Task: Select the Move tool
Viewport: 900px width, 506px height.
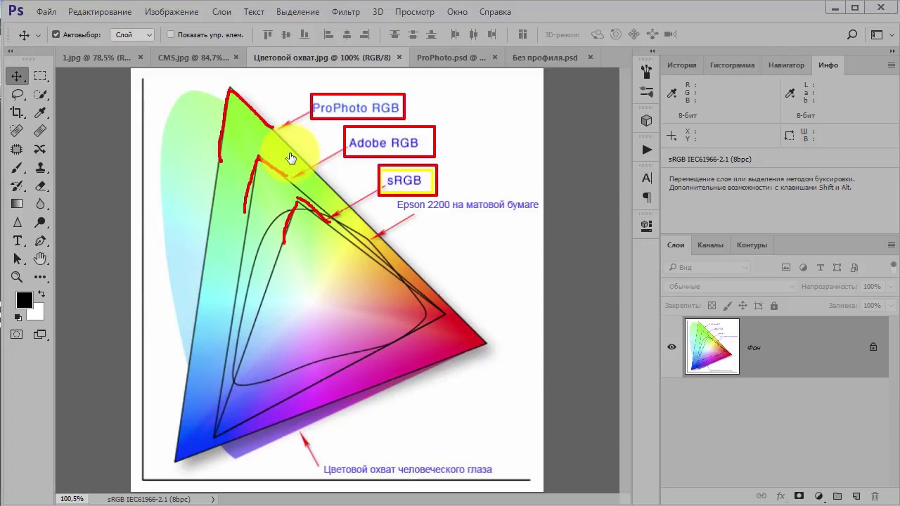Action: tap(17, 76)
